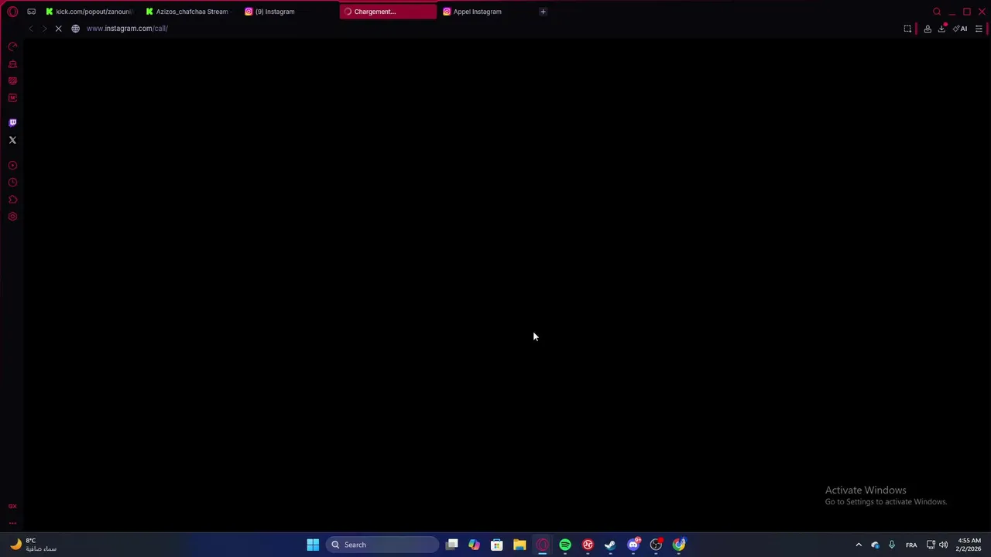
Task: Open third sidebar panel icon below GX Cleaner
Action: pos(12,81)
